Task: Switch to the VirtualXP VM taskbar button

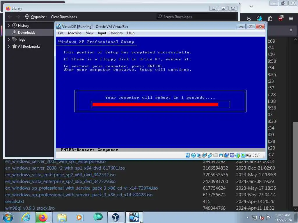Action: [134, 217]
